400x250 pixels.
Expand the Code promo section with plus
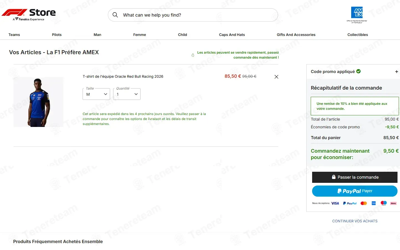[x=396, y=72]
